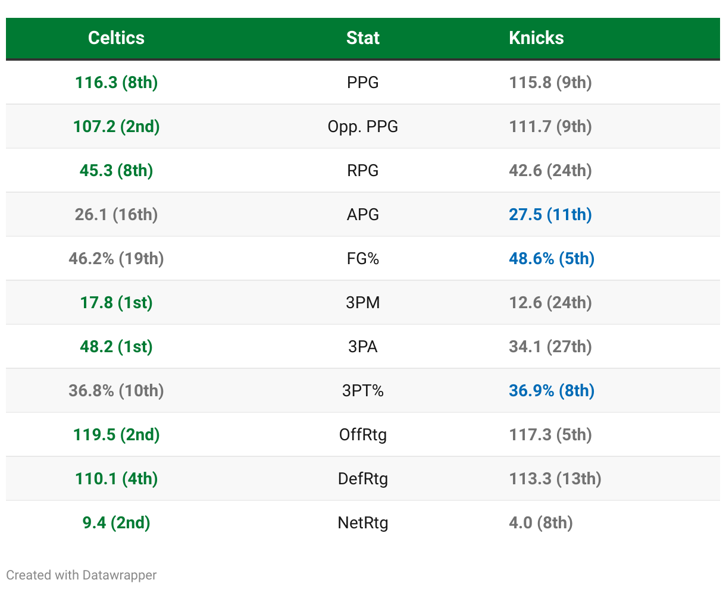The image size is (726, 589).
Task: Click the Stat column header
Action: pos(362,38)
